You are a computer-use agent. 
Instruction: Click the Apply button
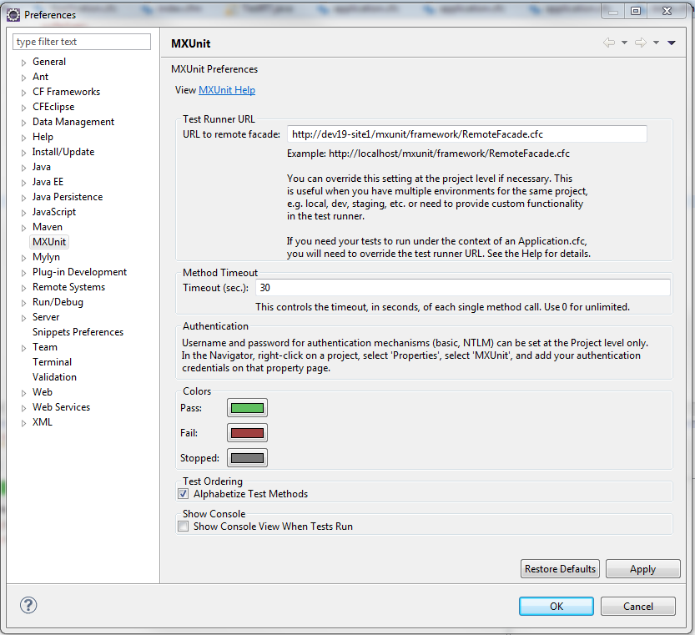tap(642, 568)
